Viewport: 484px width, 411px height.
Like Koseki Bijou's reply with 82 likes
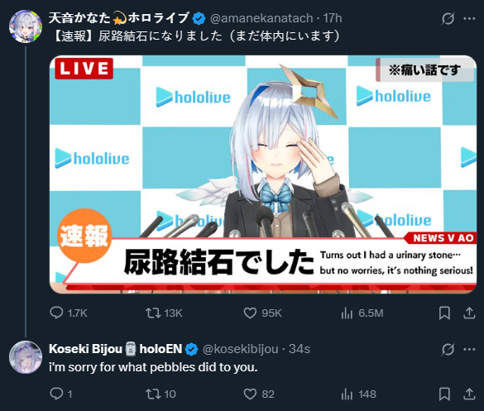[250, 394]
